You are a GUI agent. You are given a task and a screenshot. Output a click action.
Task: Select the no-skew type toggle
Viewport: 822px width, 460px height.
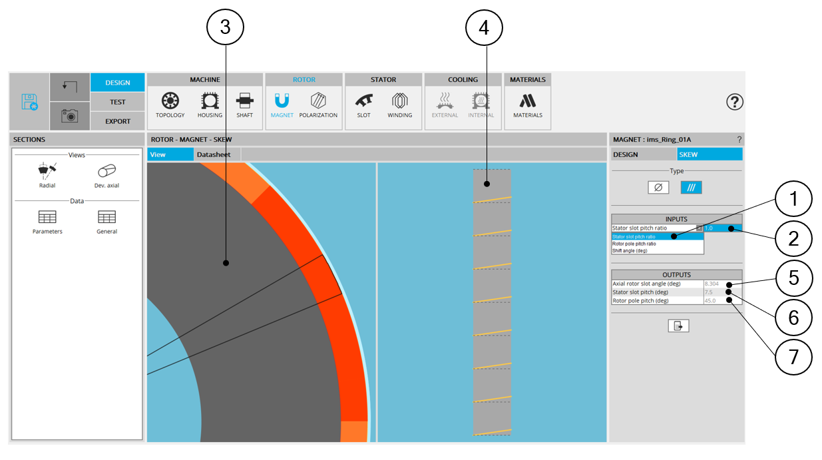click(x=658, y=188)
